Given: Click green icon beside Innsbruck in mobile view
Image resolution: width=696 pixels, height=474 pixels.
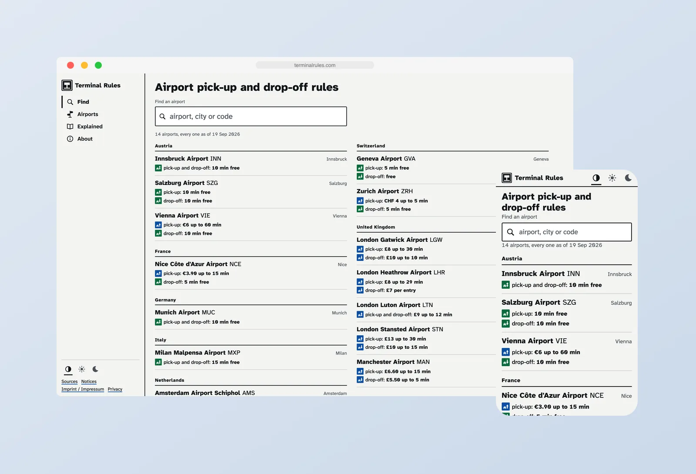Looking at the screenshot, I should (x=505, y=285).
